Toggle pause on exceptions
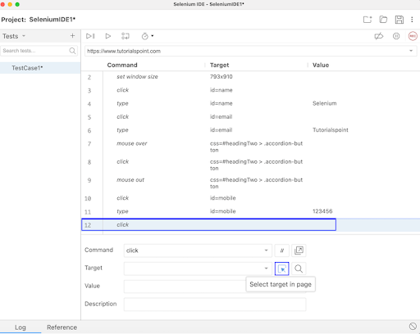This screenshot has width=420, height=334. point(396,36)
